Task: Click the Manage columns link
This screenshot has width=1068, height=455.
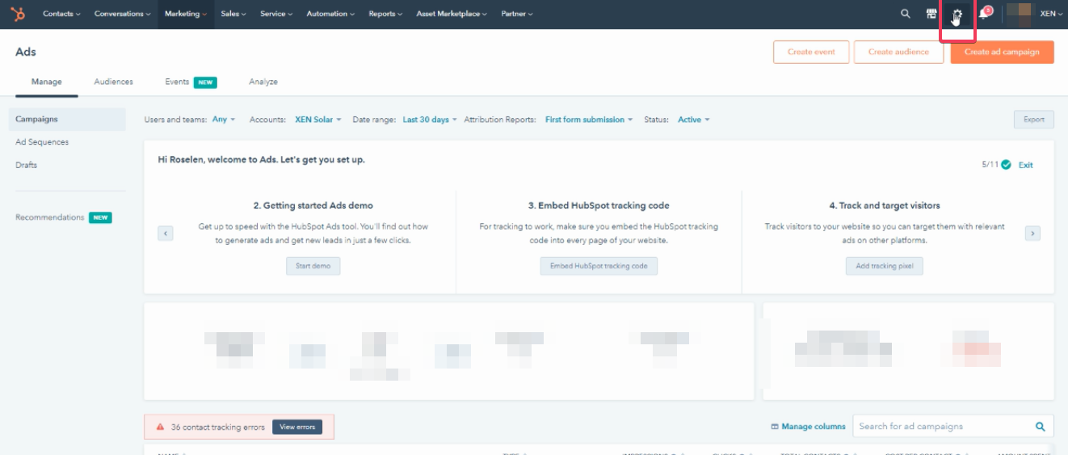Action: pos(814,427)
